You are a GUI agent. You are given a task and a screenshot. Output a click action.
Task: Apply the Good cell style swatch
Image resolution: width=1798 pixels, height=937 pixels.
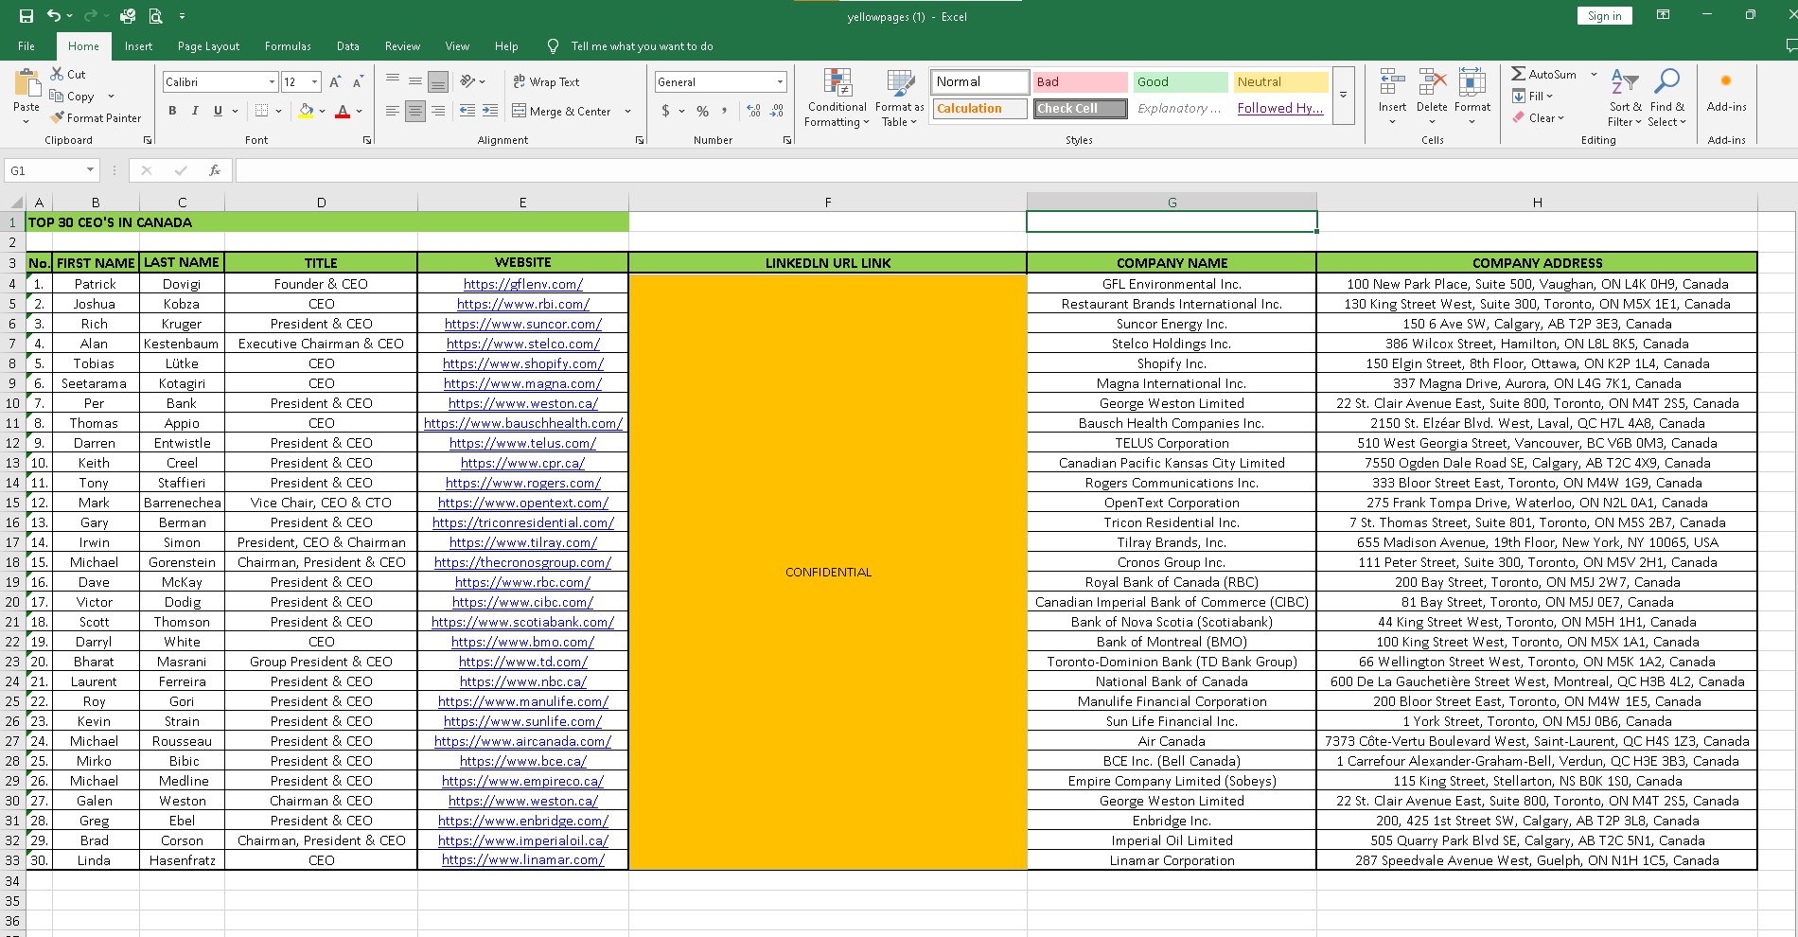coord(1180,82)
